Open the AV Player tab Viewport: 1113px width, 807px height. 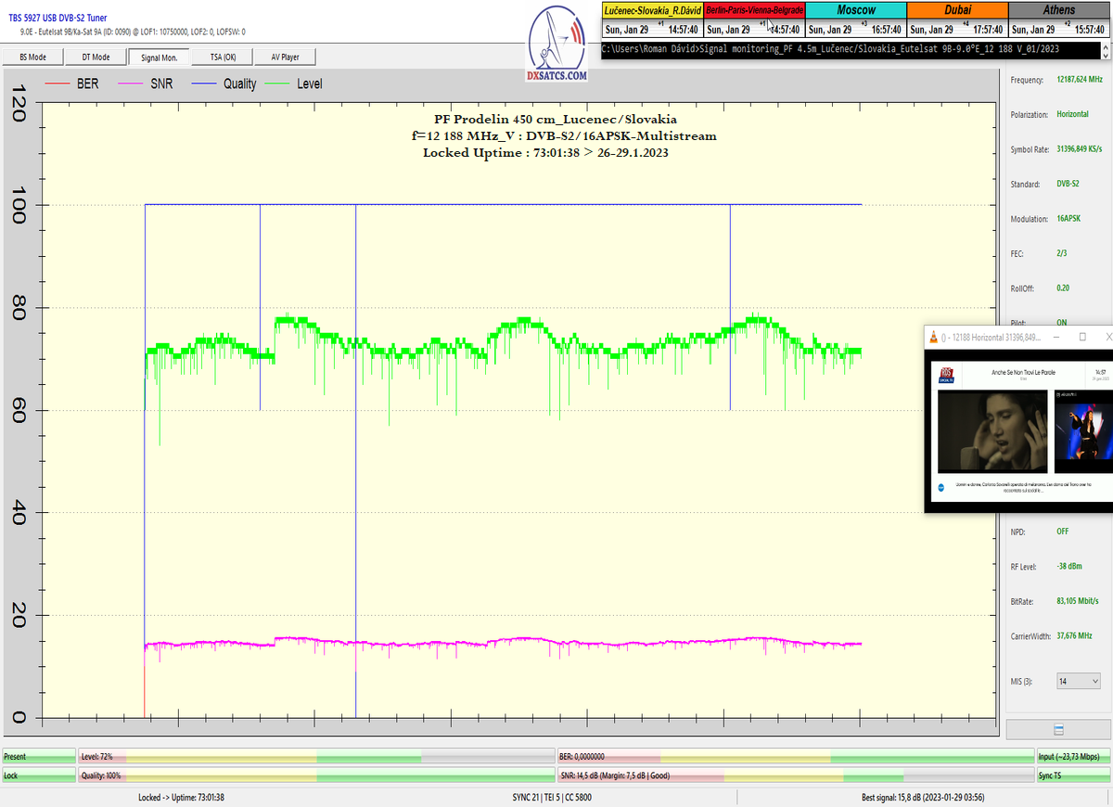(285, 57)
